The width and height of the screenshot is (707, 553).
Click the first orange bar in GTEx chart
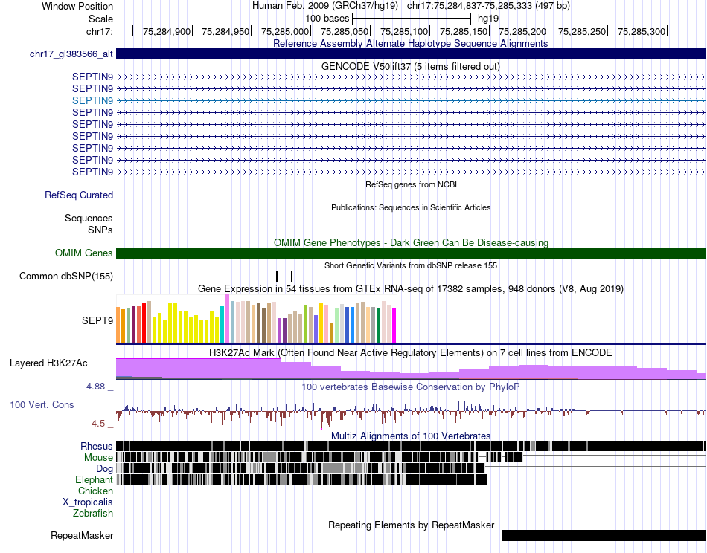click(118, 325)
